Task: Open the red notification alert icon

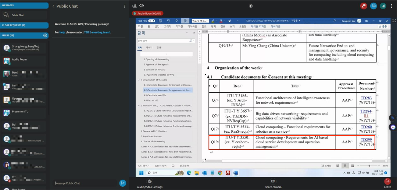Action: [x=364, y=6]
